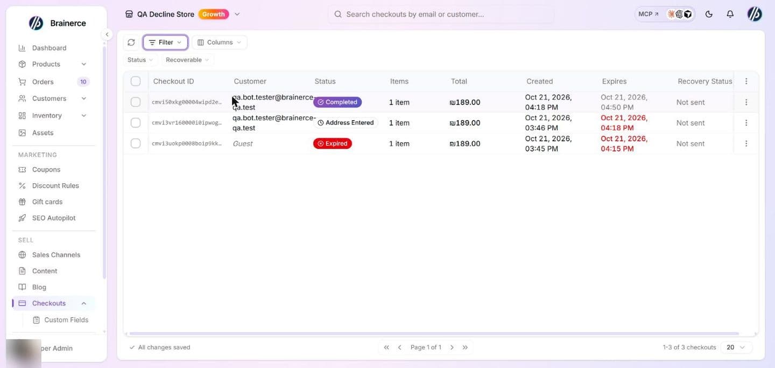Click the orders count badge 10
This screenshot has width=775, height=368.
tap(83, 82)
